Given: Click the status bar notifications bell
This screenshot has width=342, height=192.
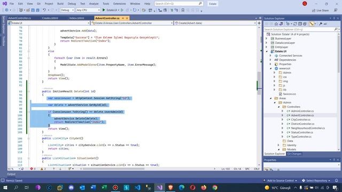Looking at the screenshot, I should (336, 180).
